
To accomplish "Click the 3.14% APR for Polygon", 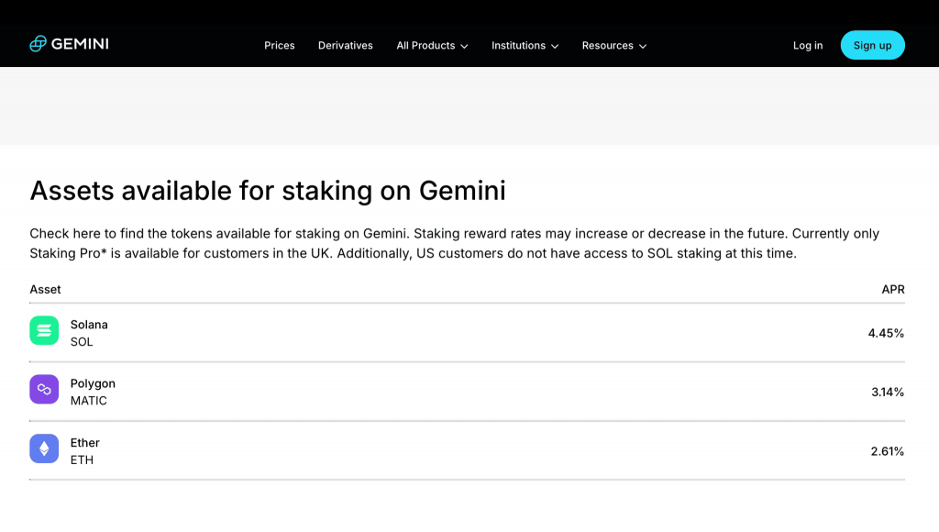I will [888, 392].
